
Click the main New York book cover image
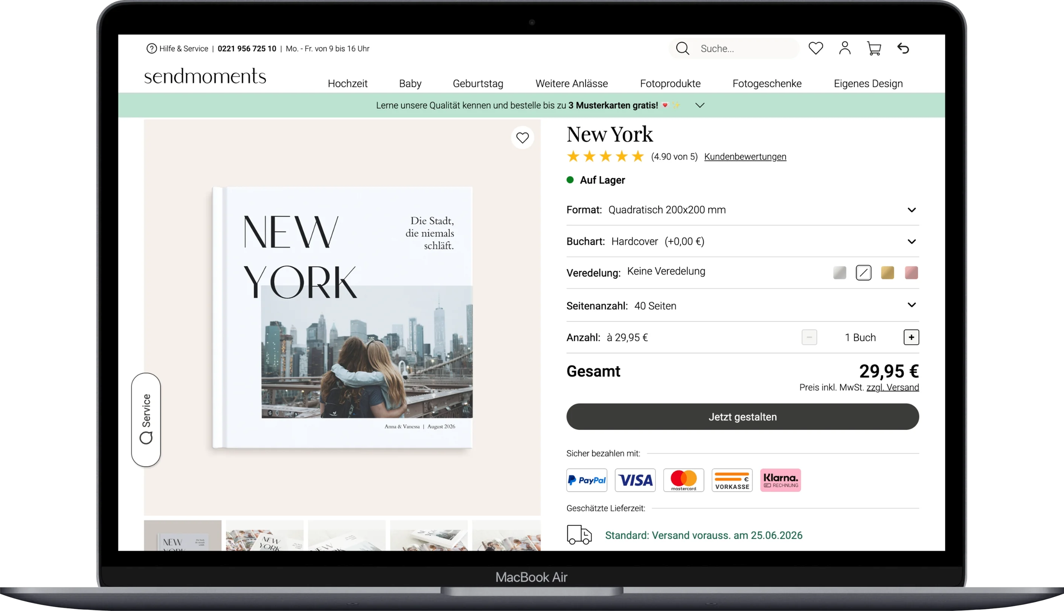tap(342, 318)
